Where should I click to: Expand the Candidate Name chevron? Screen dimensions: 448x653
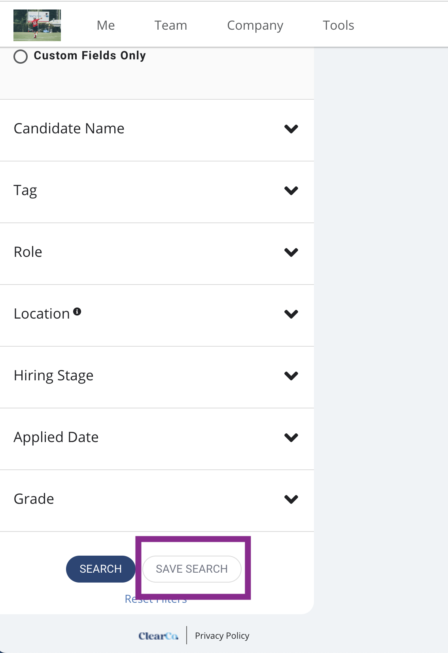[x=291, y=129]
